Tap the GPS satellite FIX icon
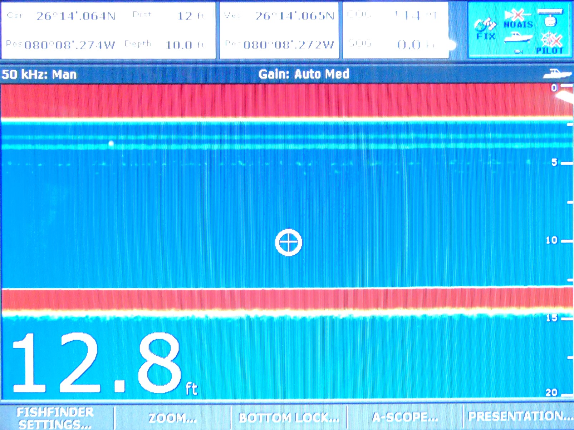 tap(485, 29)
